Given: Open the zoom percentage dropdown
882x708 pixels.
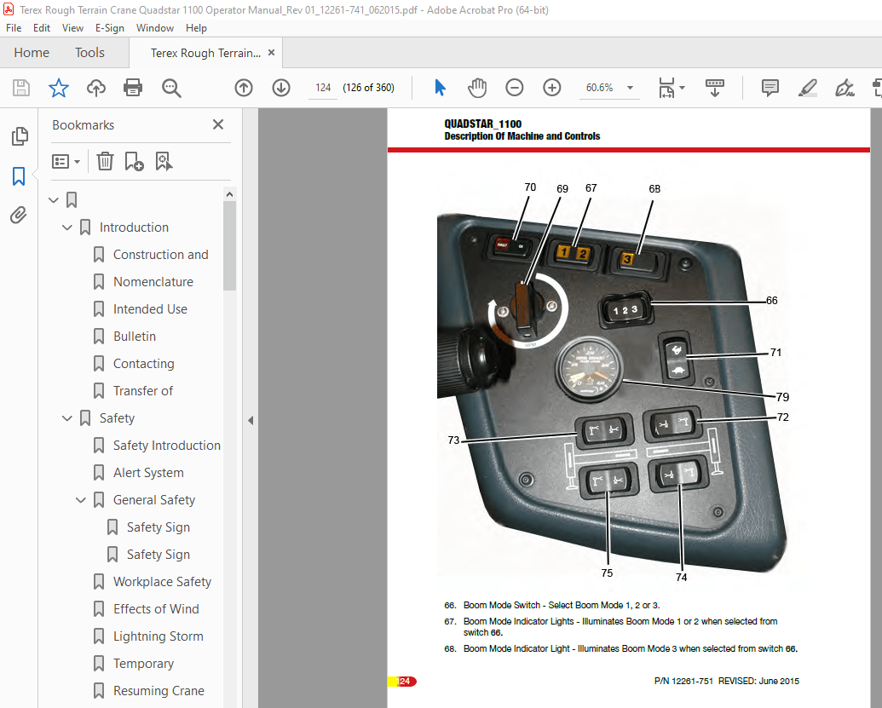Looking at the screenshot, I should [629, 88].
